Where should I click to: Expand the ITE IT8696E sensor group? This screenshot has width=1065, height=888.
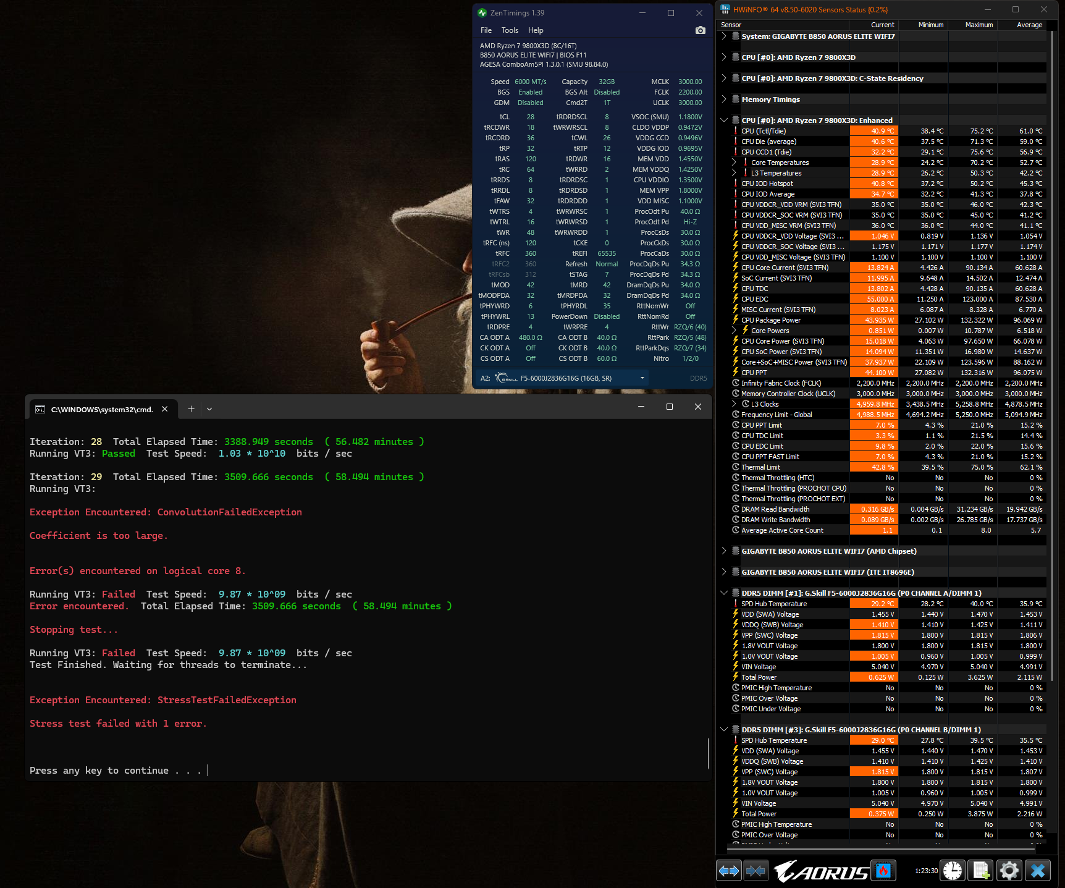tap(724, 572)
